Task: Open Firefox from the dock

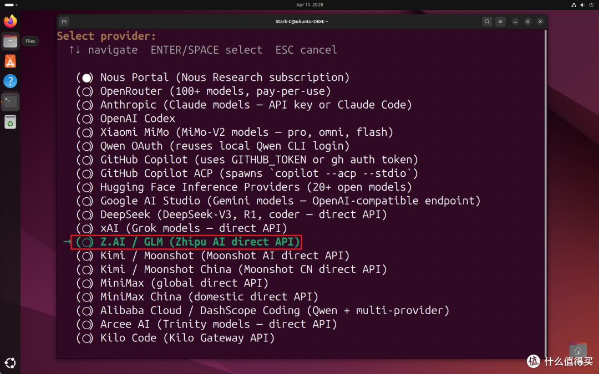Action: point(11,21)
